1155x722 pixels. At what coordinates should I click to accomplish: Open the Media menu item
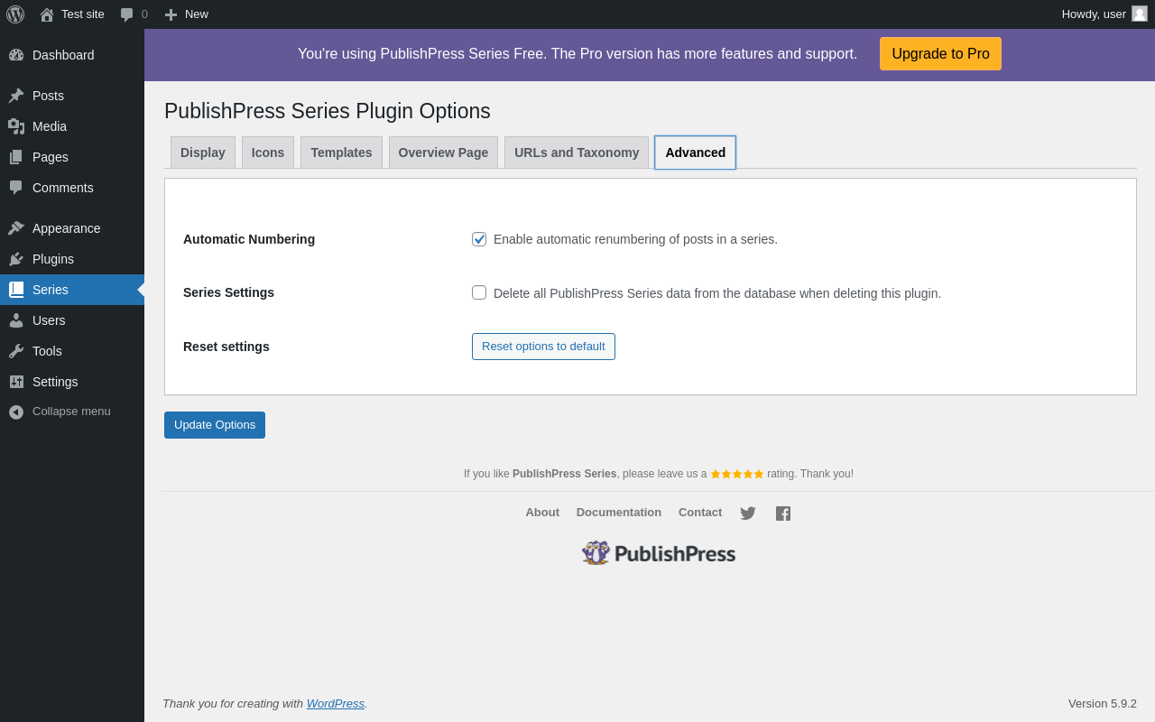pos(72,126)
